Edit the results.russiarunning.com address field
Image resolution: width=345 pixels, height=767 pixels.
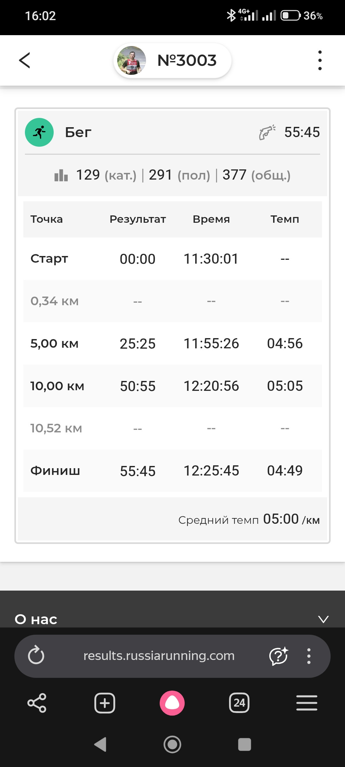click(159, 656)
